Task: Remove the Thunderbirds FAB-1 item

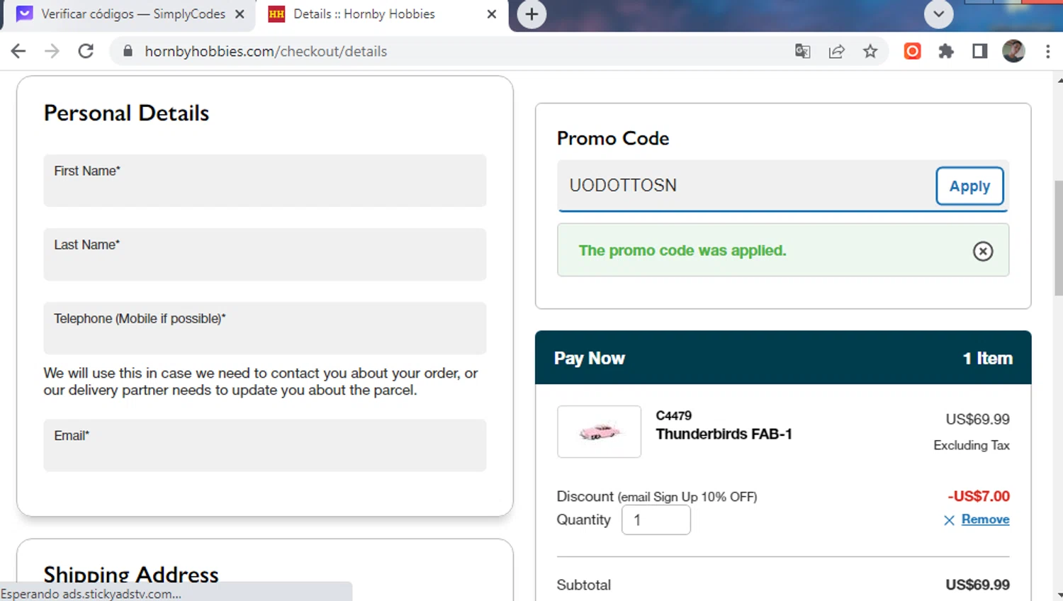Action: 984,519
